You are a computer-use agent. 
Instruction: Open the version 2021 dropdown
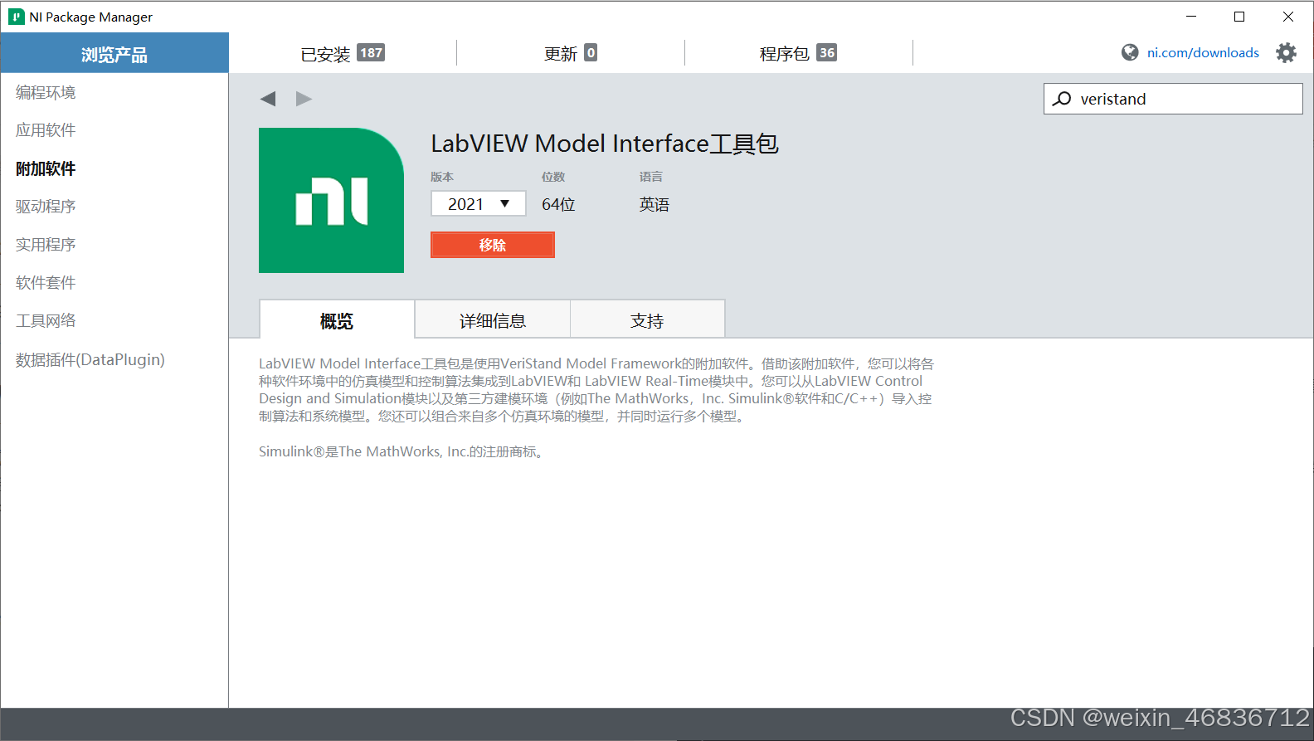(479, 203)
